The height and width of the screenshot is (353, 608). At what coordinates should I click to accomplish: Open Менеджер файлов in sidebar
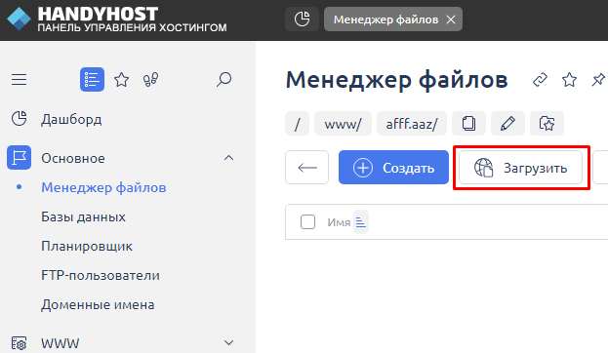[x=103, y=187]
